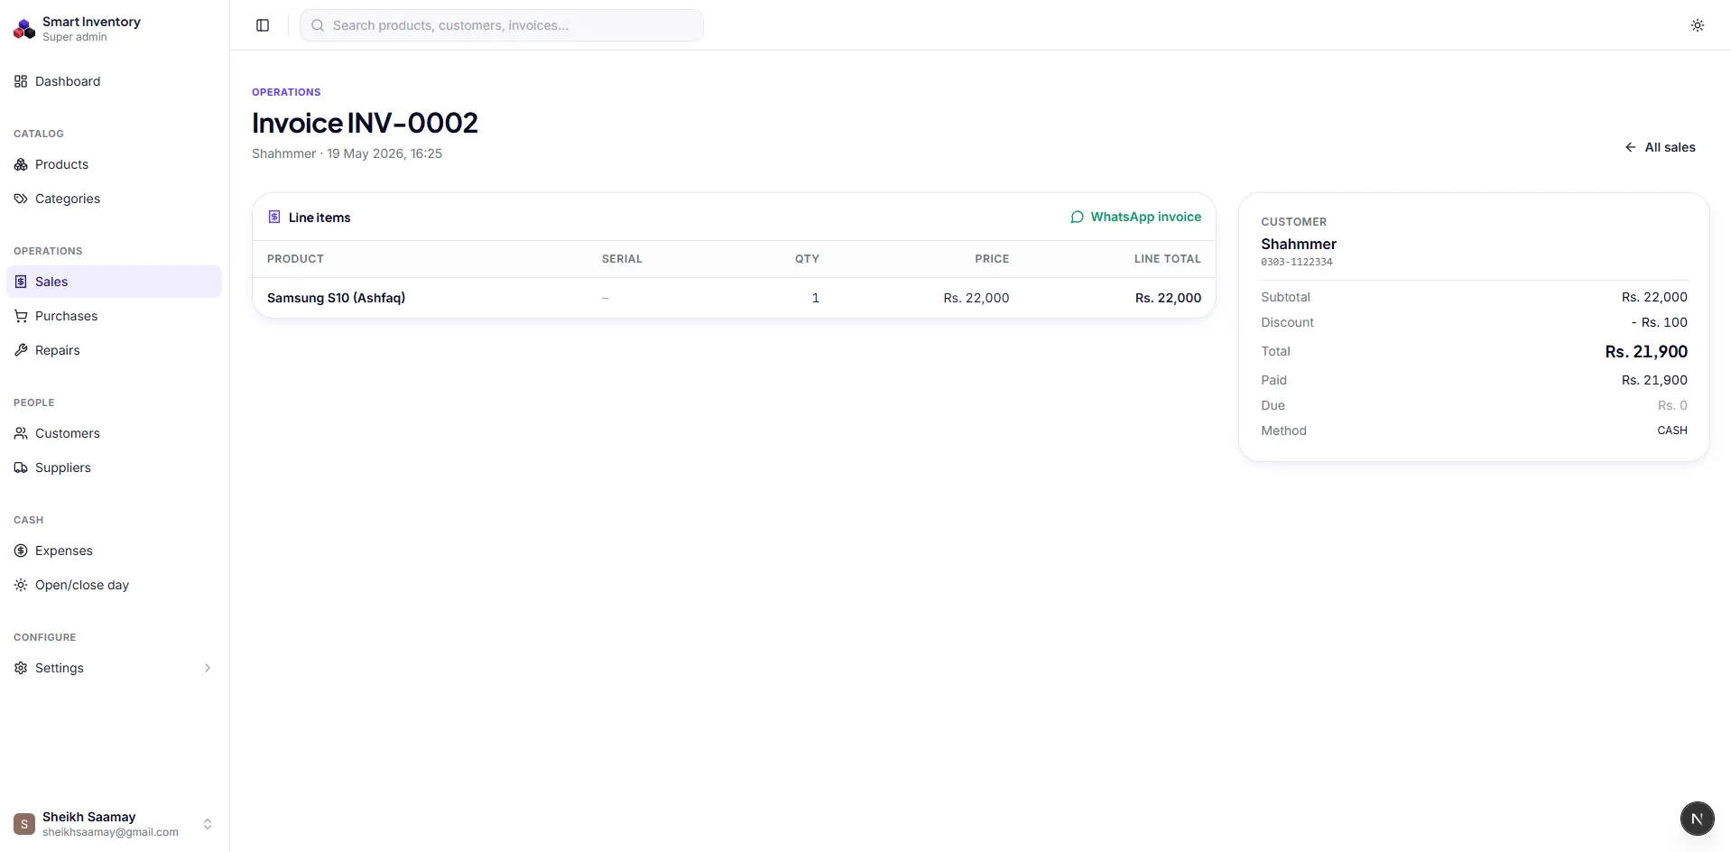This screenshot has height=852, width=1731.
Task: Click the Suppliers truck icon
Action: point(21,468)
